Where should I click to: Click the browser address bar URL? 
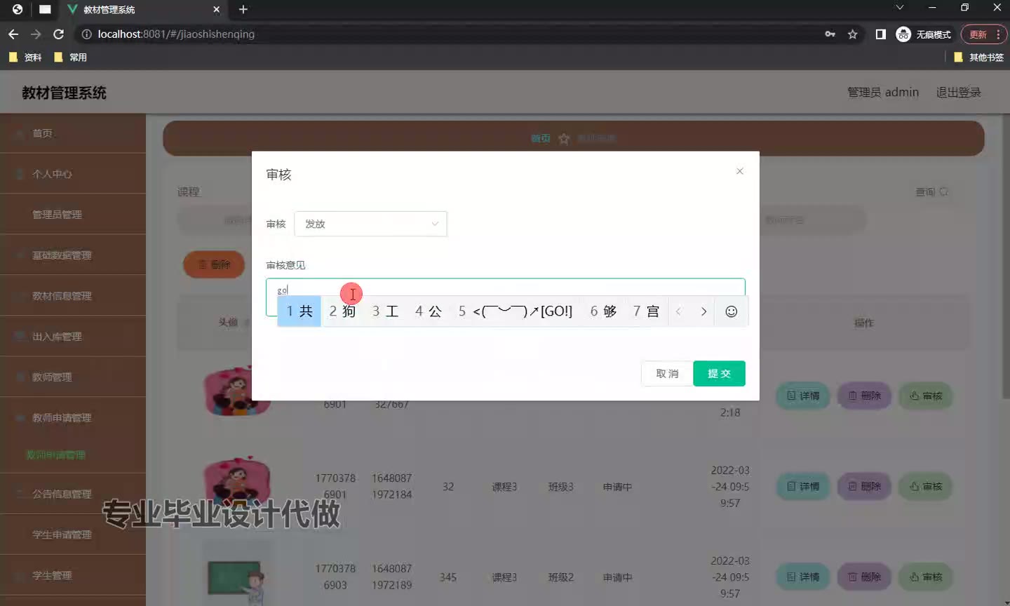[176, 34]
